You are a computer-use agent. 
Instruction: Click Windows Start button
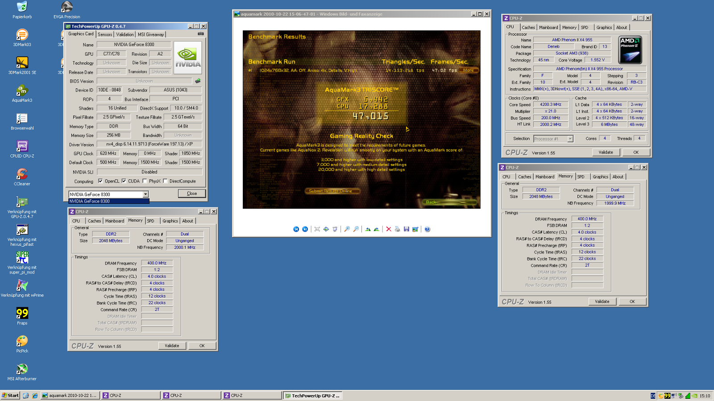point(10,396)
